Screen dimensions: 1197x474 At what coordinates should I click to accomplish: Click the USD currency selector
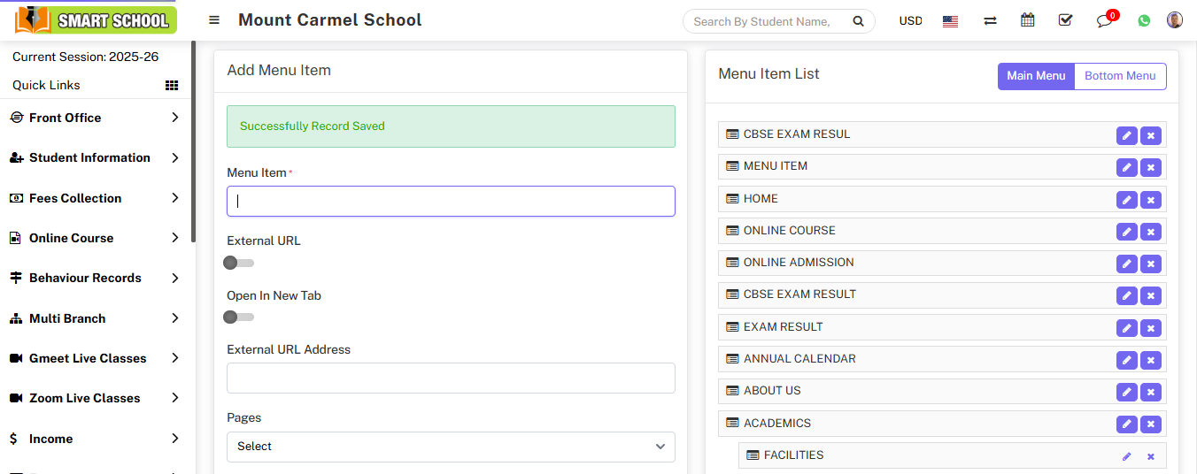click(x=910, y=20)
